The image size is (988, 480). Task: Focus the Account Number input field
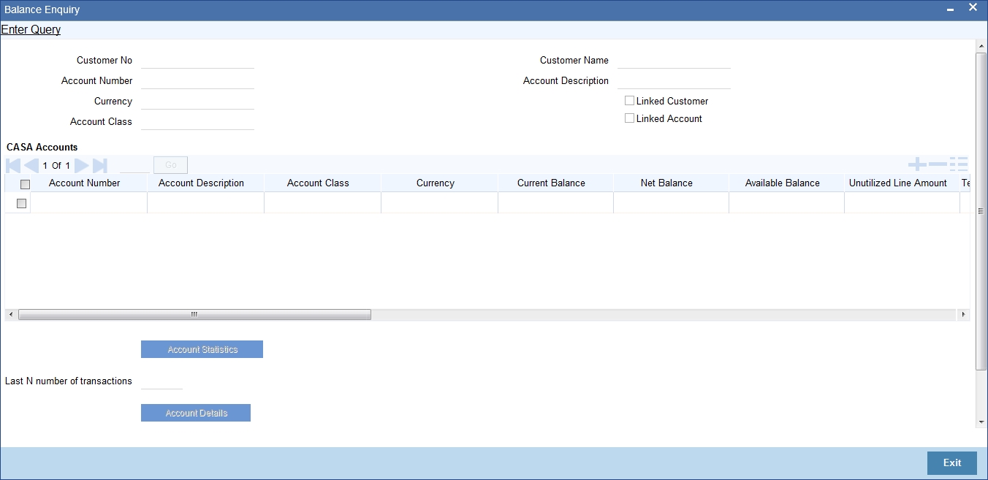(197, 81)
